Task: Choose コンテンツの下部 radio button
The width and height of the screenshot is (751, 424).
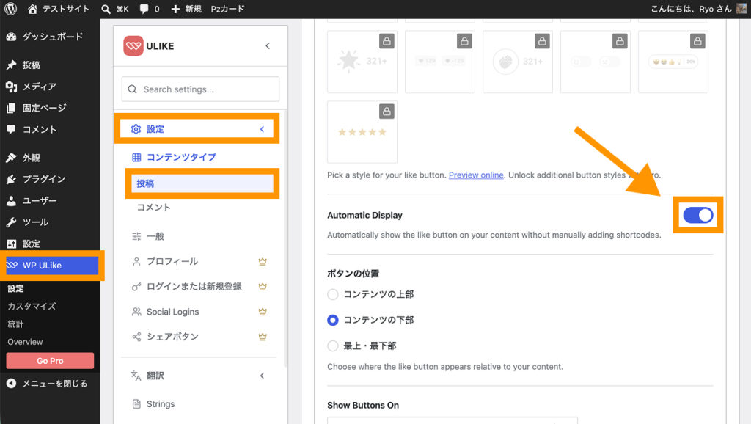Action: pyautogui.click(x=333, y=320)
